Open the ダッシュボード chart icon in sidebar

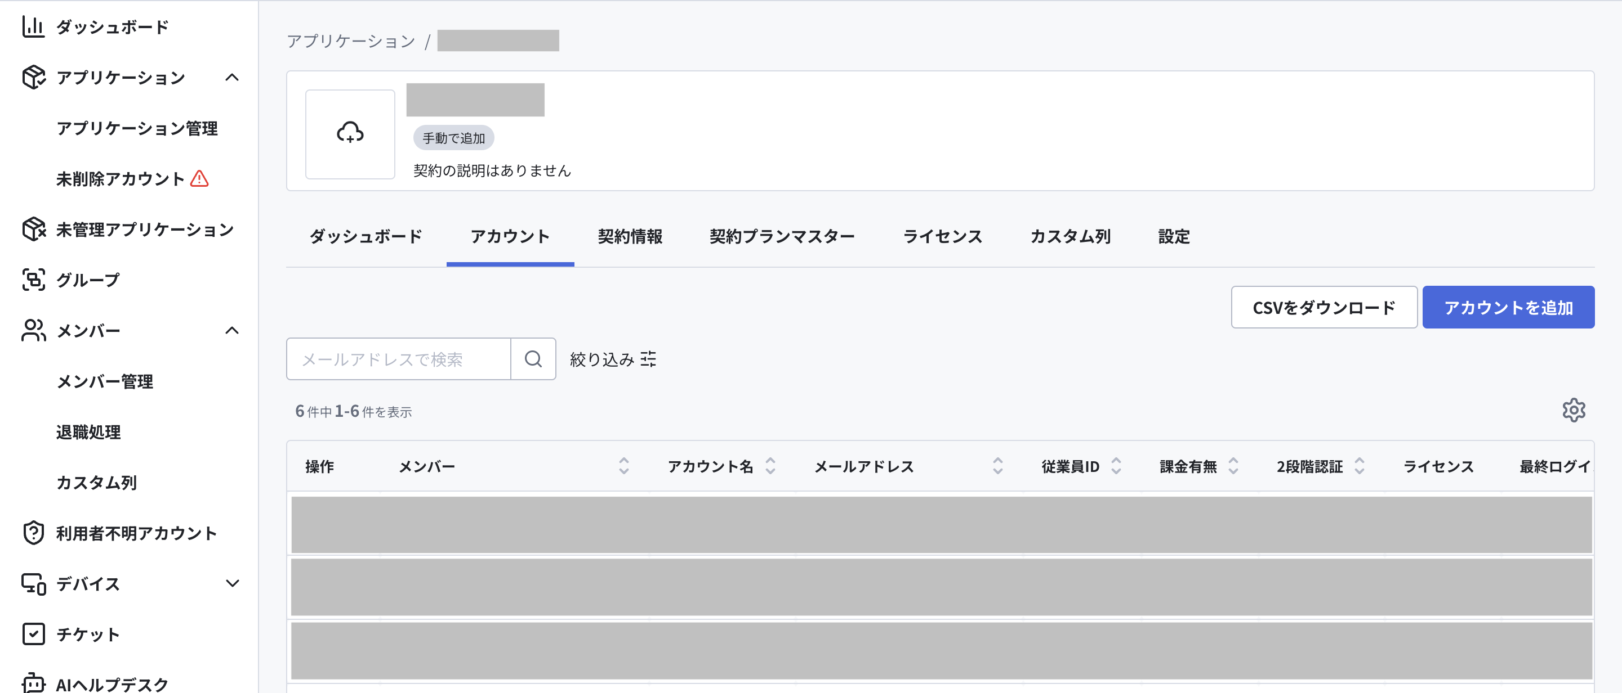point(33,26)
